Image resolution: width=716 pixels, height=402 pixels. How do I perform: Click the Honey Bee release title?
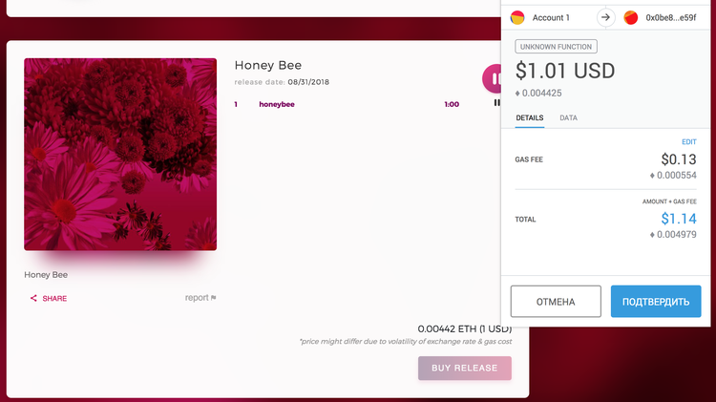click(x=268, y=66)
